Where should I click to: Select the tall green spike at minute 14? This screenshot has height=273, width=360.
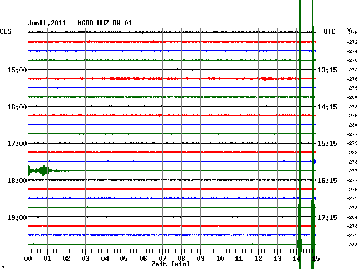[300, 135]
